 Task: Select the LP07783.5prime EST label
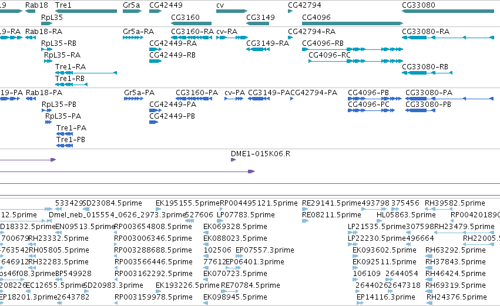coord(246,215)
